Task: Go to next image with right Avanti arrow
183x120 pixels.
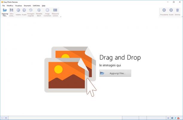Action: [x=171, y=12]
